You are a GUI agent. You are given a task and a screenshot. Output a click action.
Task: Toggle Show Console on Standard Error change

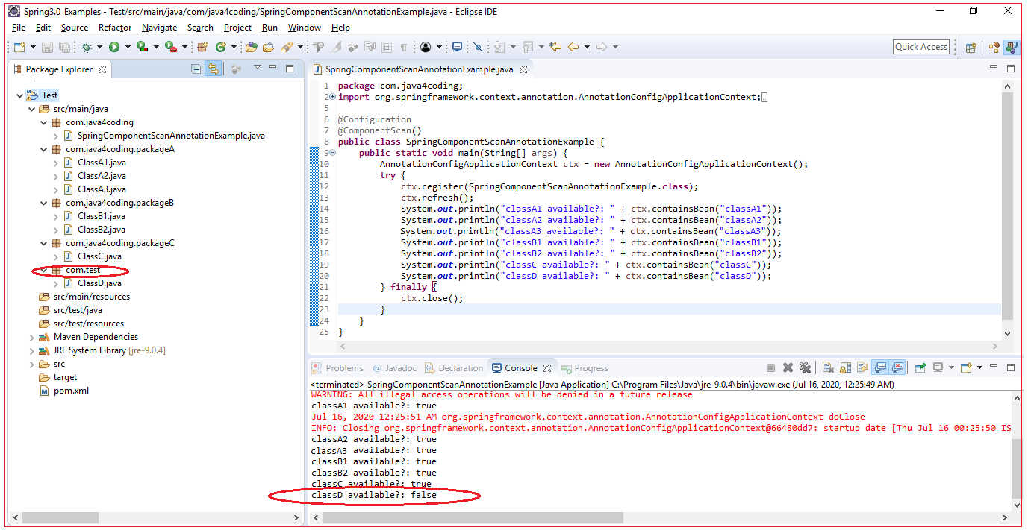897,367
